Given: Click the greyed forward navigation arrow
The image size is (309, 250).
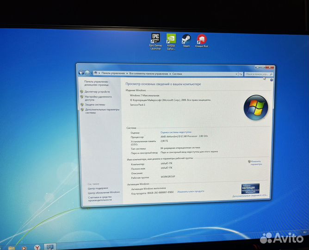Looking at the screenshot, I should point(87,73).
